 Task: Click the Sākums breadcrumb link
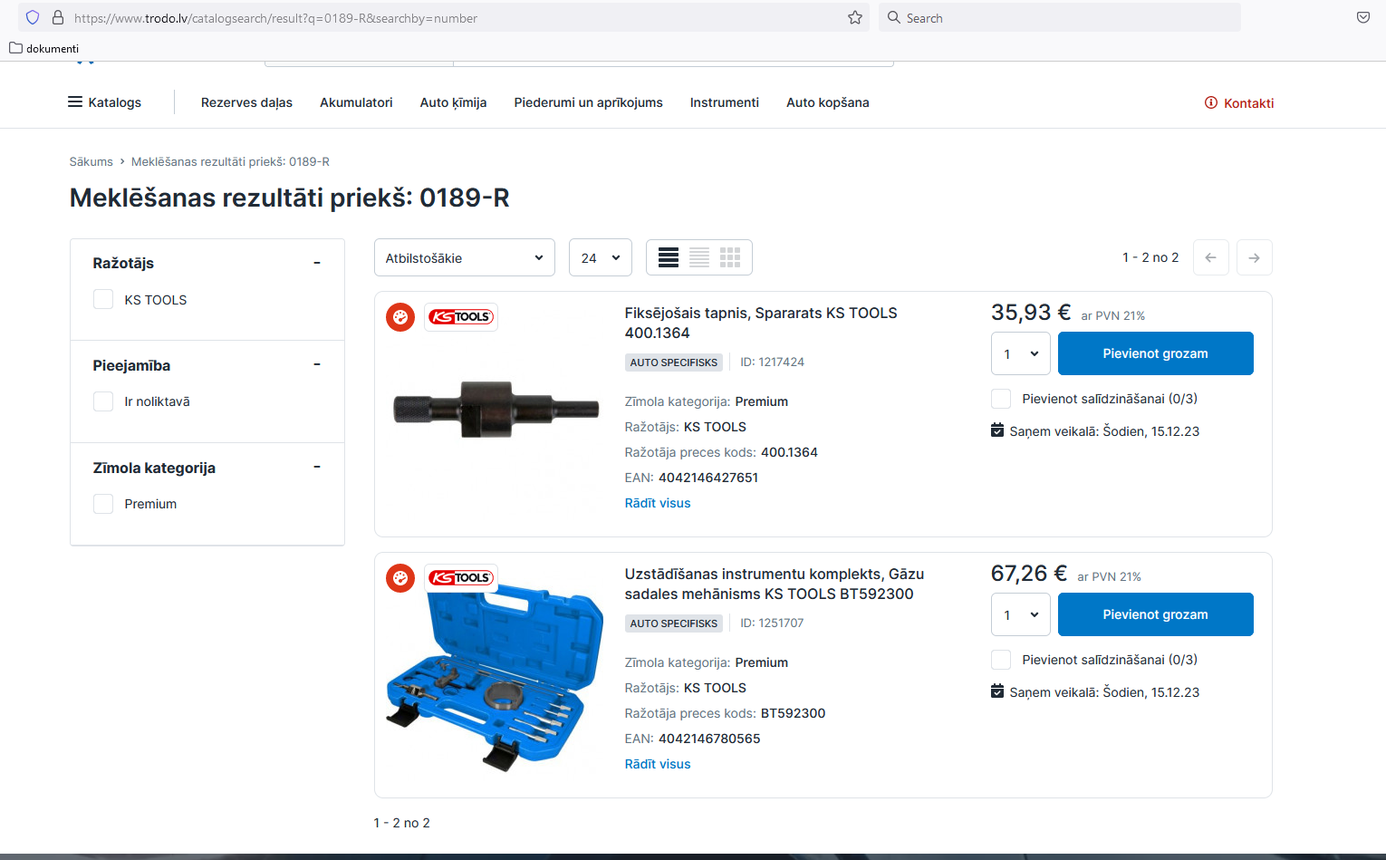91,161
